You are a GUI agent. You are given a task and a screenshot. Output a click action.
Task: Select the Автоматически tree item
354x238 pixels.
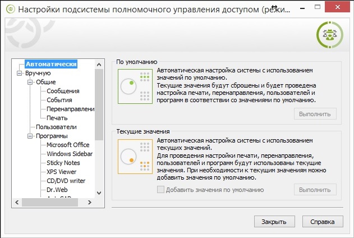point(50,64)
